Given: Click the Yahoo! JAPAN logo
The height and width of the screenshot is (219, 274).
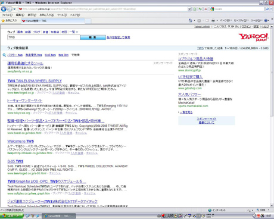Looking at the screenshot, I should coord(254,37).
